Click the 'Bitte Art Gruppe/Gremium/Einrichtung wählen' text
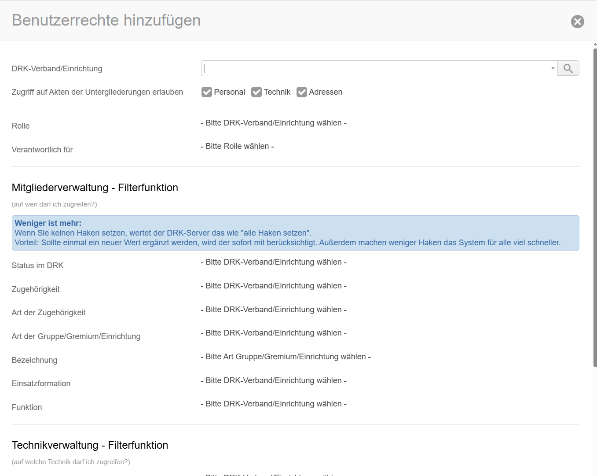This screenshot has width=597, height=476. 286,357
